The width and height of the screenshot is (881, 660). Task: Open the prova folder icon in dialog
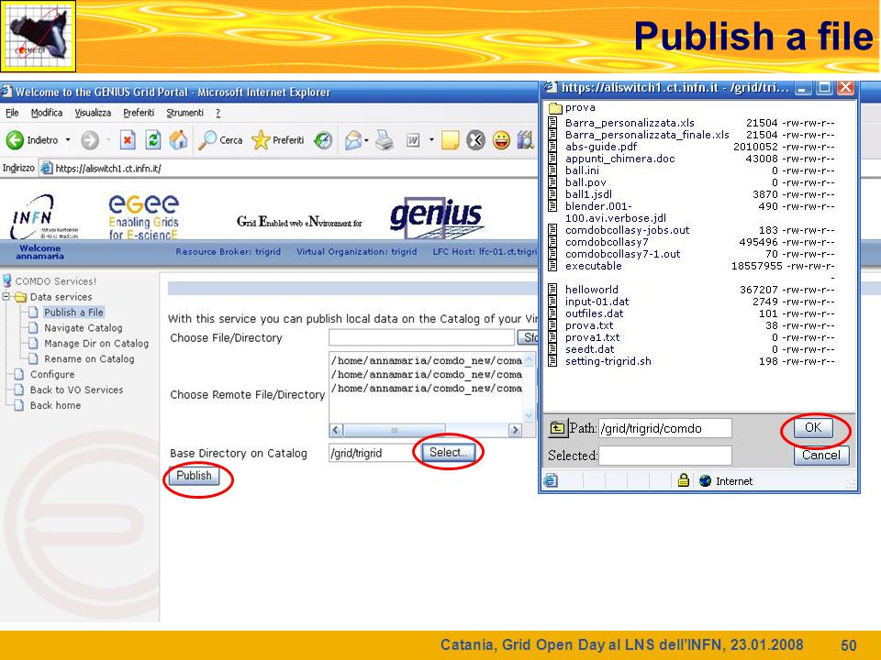click(x=555, y=107)
